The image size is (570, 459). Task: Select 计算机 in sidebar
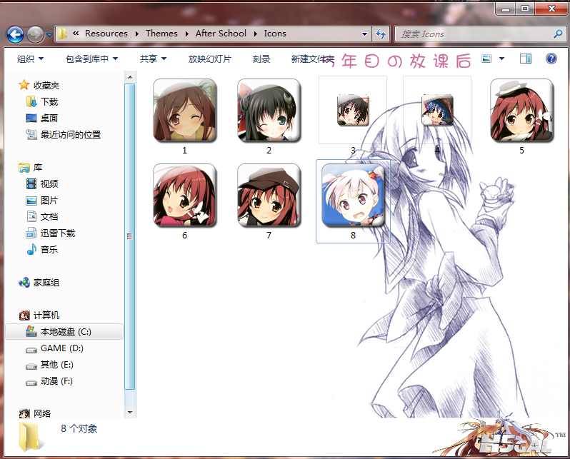click(39, 316)
